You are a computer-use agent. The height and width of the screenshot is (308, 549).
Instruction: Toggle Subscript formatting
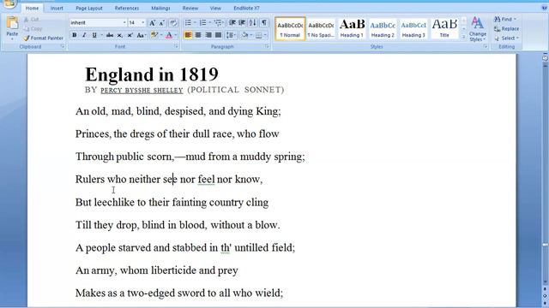120,35
